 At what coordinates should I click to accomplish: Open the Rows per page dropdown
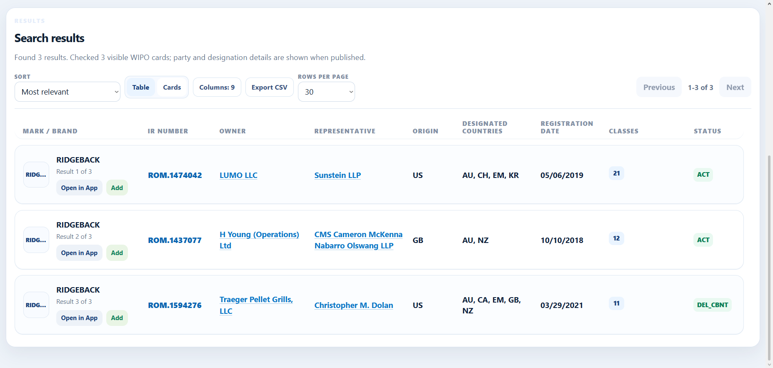pyautogui.click(x=326, y=92)
